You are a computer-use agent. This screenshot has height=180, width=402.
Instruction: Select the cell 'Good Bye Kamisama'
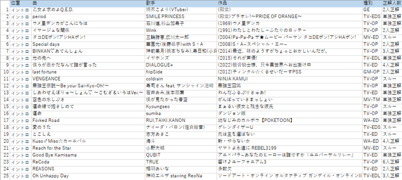pos(88,155)
